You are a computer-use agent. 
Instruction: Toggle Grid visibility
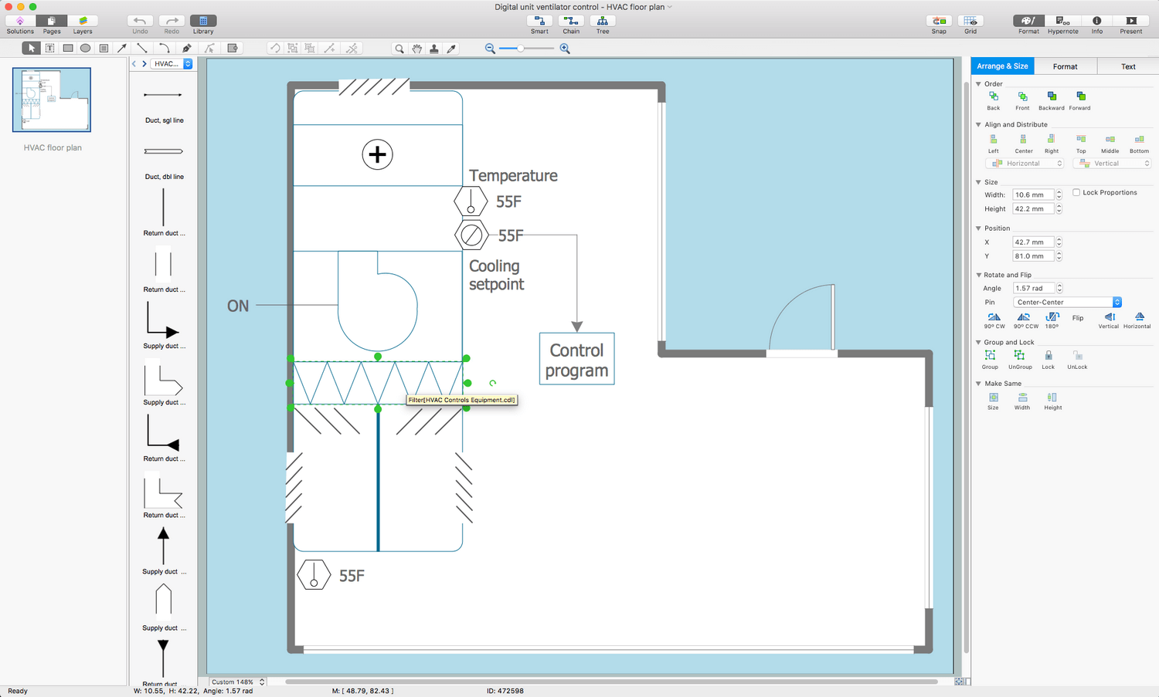click(970, 21)
